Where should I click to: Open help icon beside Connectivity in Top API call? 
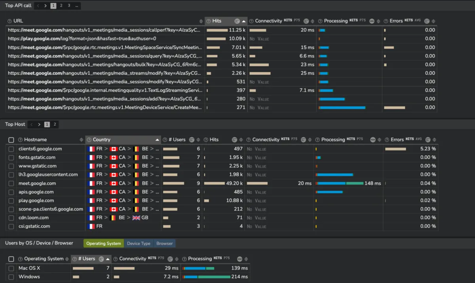coord(251,21)
